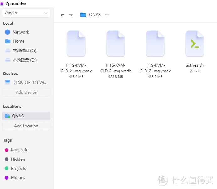The height and width of the screenshot is (189, 217).
Task: Open local disk (D:) in sidebar
Action: point(24,60)
